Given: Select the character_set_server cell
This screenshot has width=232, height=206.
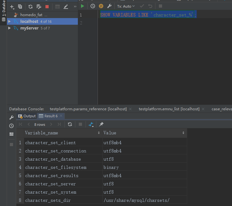Looking at the screenshot, I should tap(63, 184).
